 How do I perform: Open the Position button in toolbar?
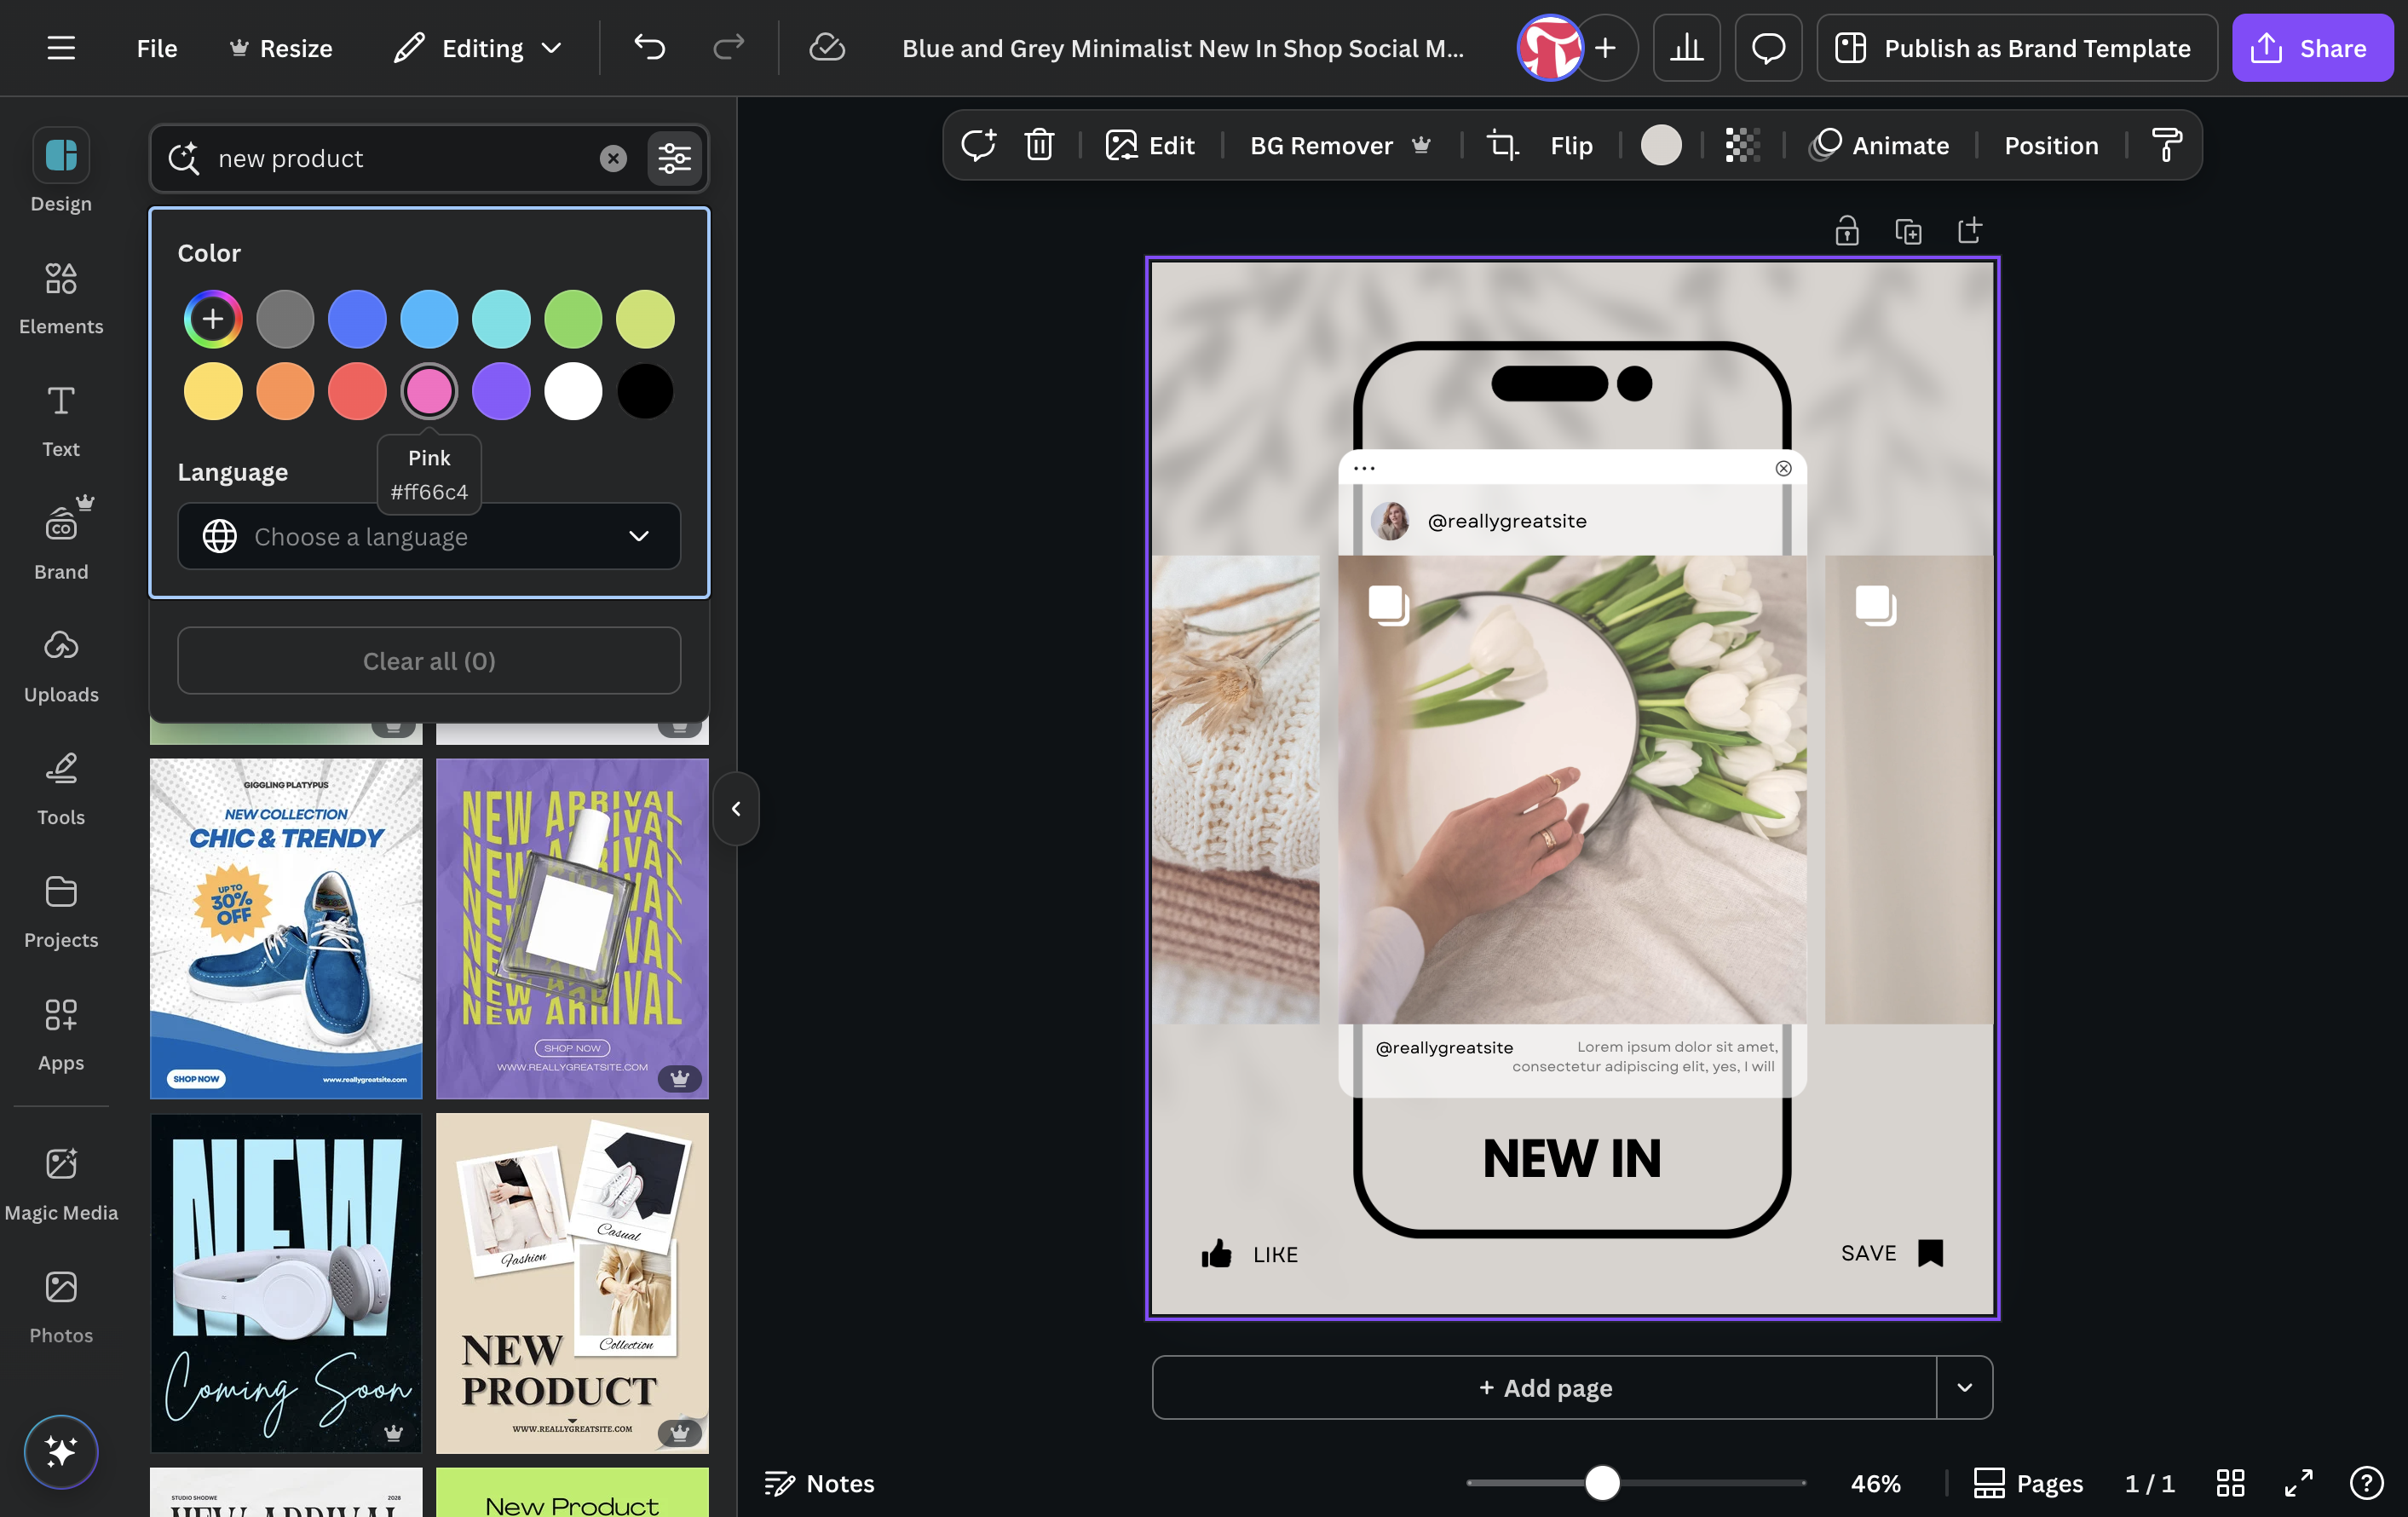coord(2051,145)
